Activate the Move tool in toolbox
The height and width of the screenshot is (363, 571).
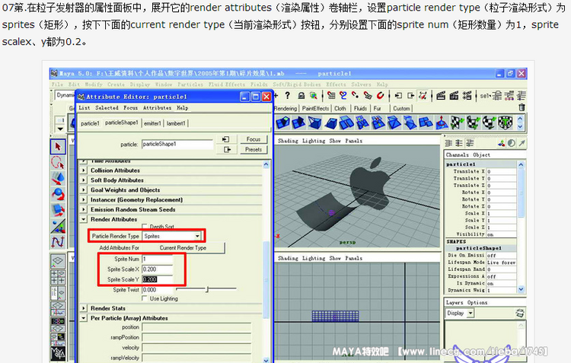point(58,178)
